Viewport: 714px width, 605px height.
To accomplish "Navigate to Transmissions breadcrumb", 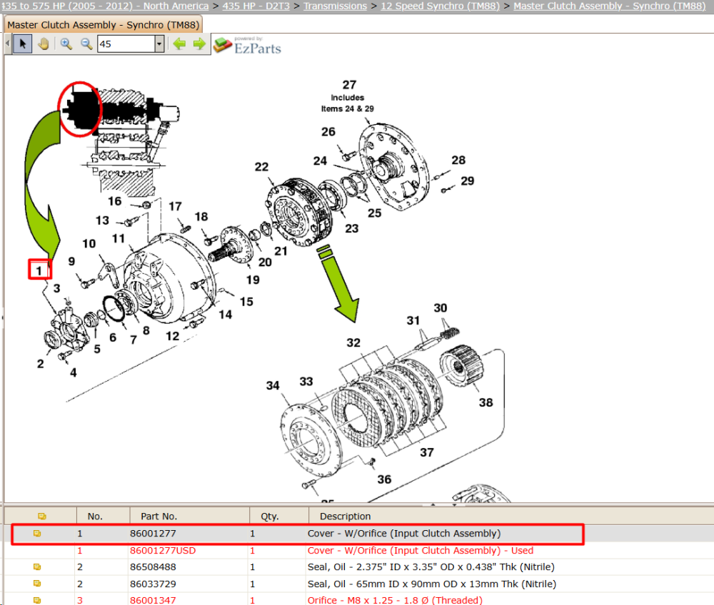I will [x=335, y=6].
